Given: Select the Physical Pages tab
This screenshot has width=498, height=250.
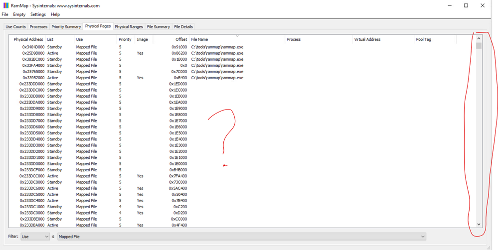Looking at the screenshot, I should click(x=98, y=26).
